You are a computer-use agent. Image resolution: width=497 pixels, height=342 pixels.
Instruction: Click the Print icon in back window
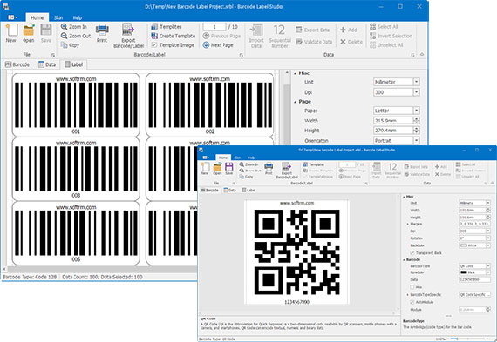102,33
